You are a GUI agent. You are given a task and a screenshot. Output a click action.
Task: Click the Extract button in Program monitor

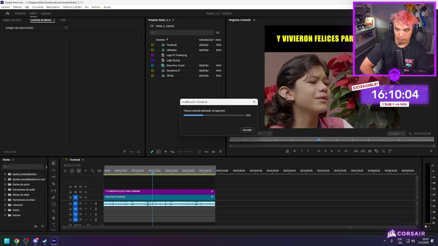point(363,151)
